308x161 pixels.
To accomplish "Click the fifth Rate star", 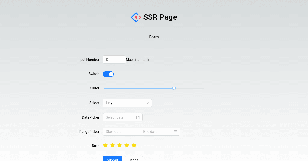I will [x=134, y=145].
